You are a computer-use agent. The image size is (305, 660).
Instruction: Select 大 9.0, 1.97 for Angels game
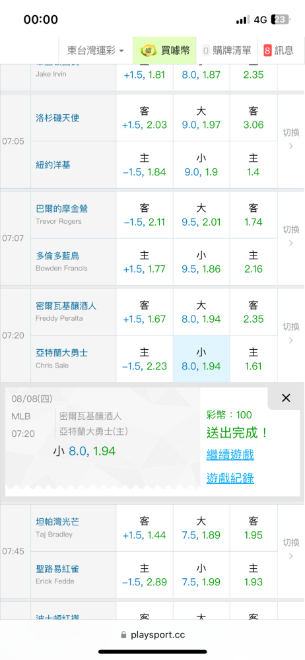[x=201, y=118]
